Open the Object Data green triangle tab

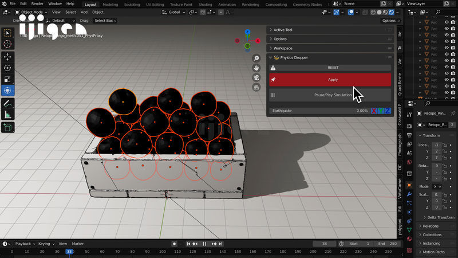click(x=409, y=230)
